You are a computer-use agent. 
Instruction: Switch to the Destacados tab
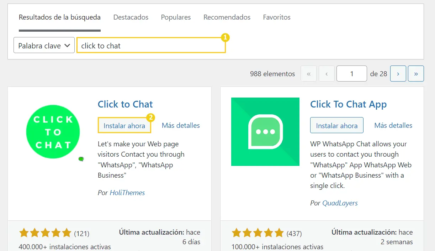point(131,17)
